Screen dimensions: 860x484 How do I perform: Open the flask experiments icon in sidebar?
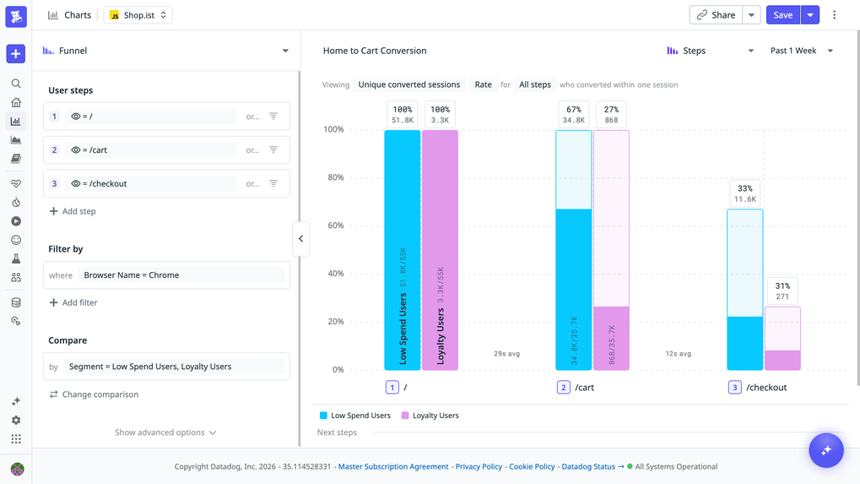click(16, 258)
